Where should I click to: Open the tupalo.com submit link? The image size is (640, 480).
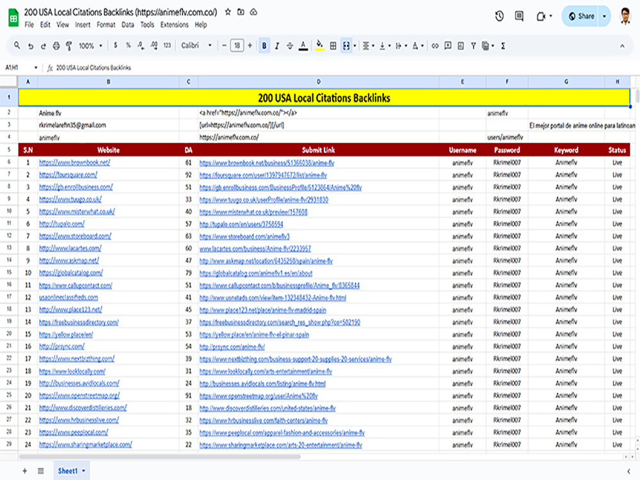(x=241, y=224)
